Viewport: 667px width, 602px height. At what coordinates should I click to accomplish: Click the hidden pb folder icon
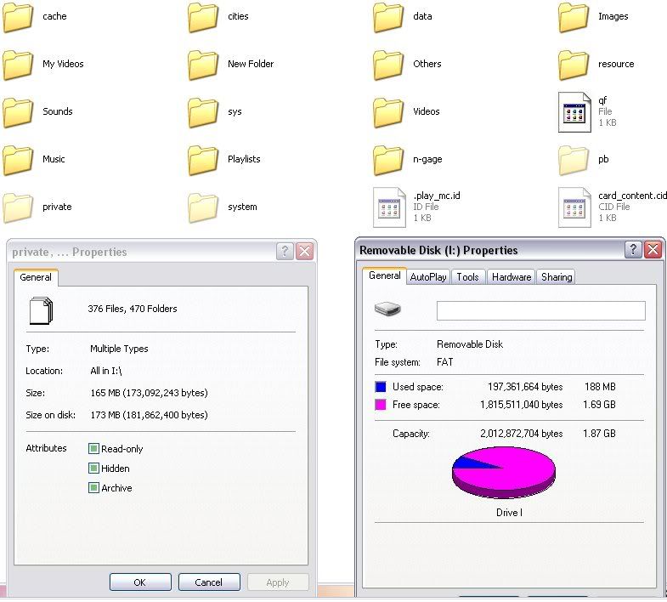click(x=574, y=159)
